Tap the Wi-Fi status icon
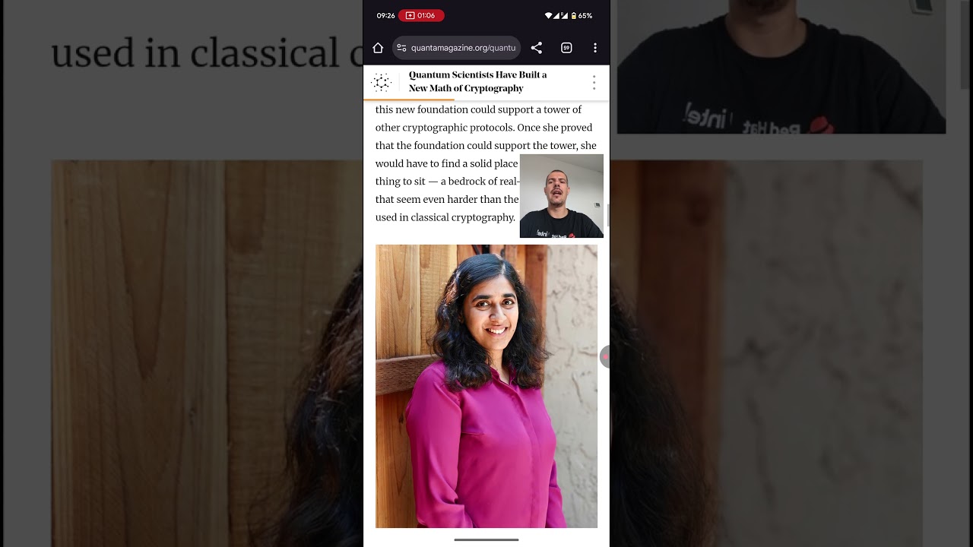Screen dimensions: 973x547 [548, 15]
